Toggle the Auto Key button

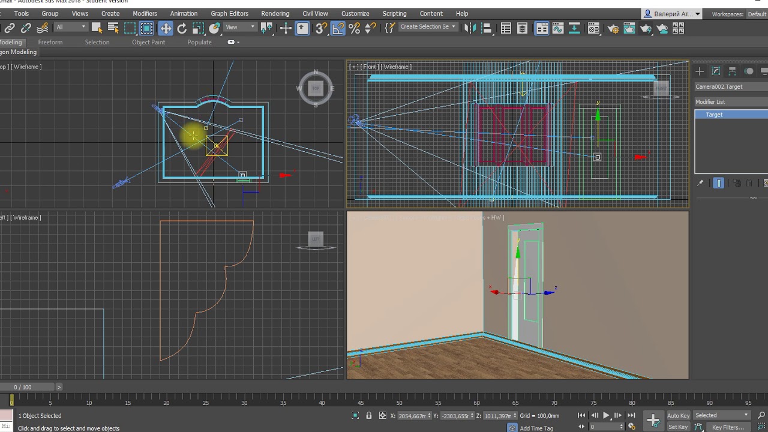point(678,415)
